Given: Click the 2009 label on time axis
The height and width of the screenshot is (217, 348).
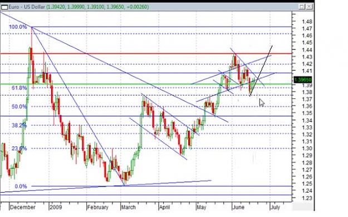Looking at the screenshot, I should 56,207.
